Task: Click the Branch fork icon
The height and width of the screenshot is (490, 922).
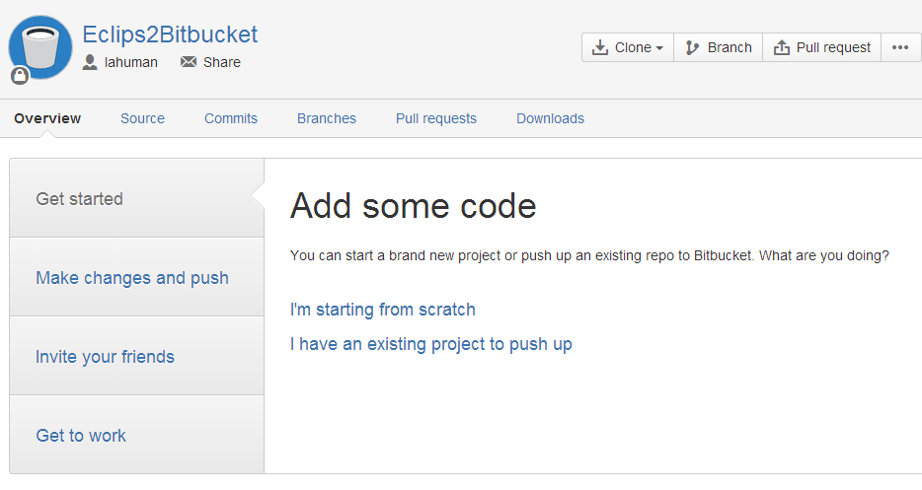Action: click(x=692, y=47)
